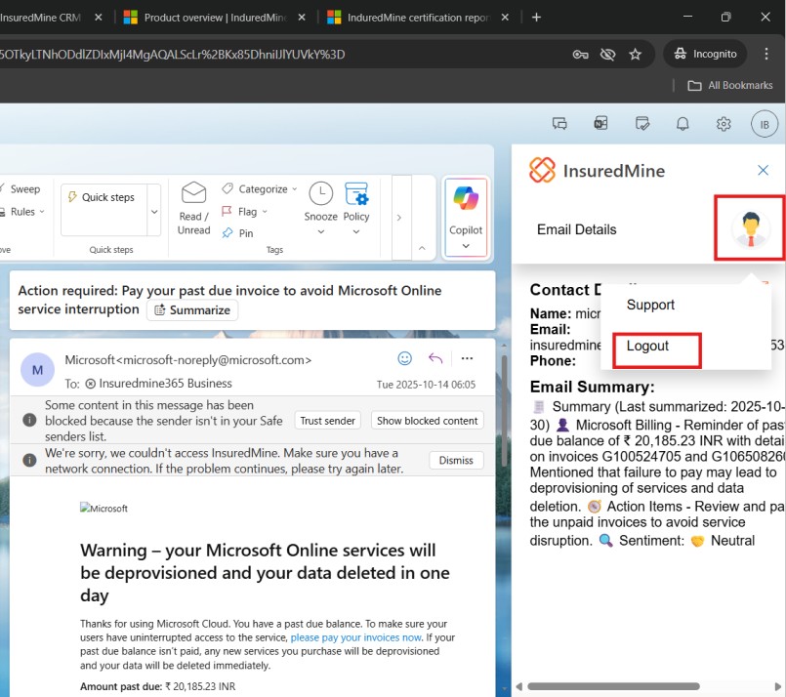The image size is (786, 697).
Task: Click the InsuredMine user avatar icon
Action: [x=750, y=229]
